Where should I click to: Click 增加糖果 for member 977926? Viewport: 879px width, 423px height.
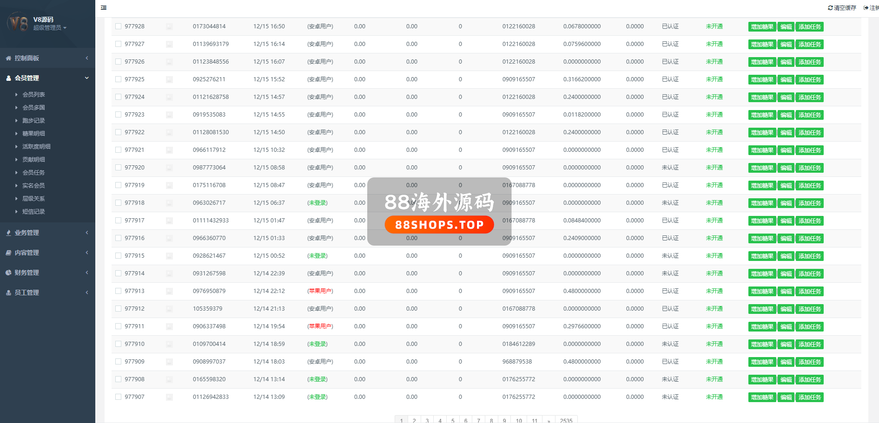coord(762,62)
